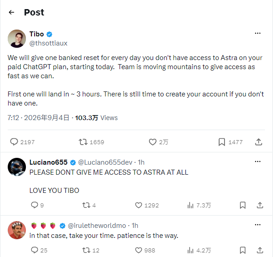The width and height of the screenshot is (275, 257).
Task: Open the more options menu on Tibo's post
Action: tap(257, 33)
